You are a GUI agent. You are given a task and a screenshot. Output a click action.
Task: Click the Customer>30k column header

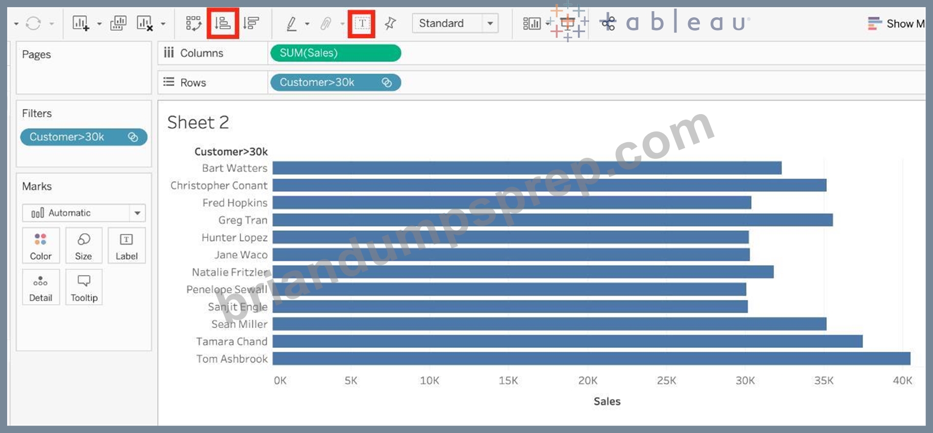(231, 152)
